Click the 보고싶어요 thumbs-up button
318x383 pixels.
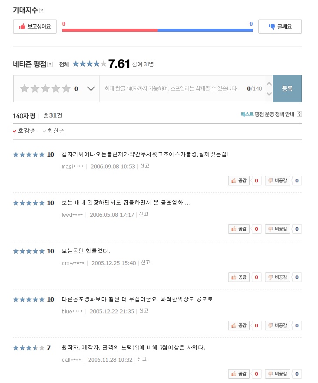click(35, 27)
